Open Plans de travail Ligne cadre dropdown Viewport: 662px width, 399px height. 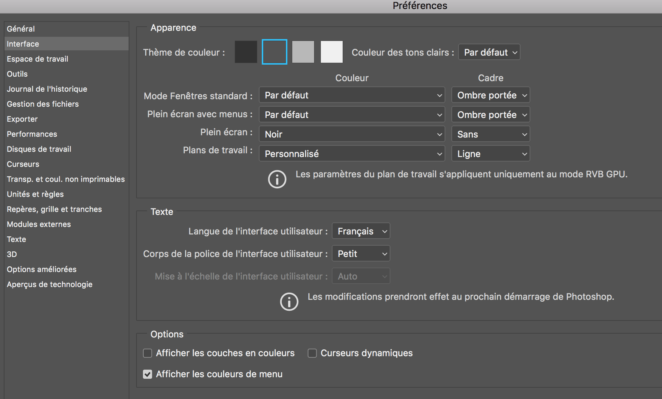[x=490, y=154]
